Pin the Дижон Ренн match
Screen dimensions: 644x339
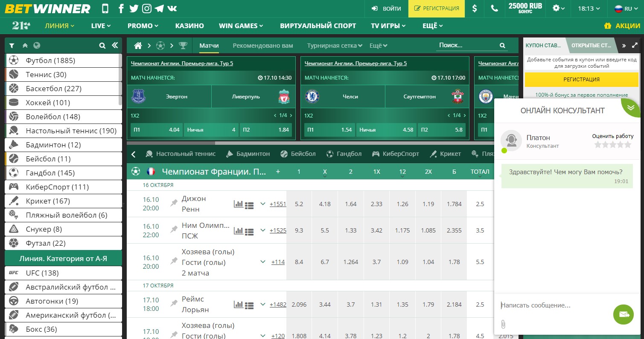pyautogui.click(x=174, y=203)
